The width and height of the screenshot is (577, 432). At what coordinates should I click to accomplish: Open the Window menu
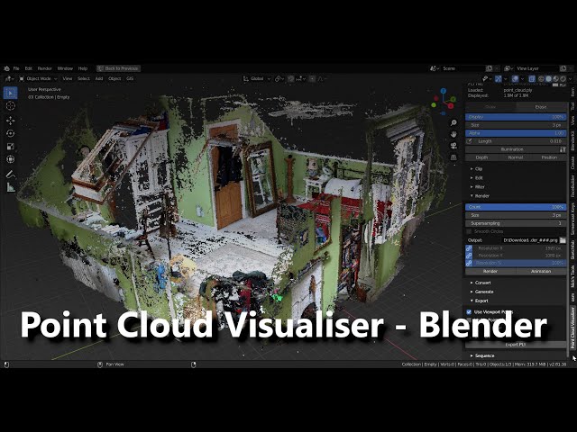click(x=65, y=68)
